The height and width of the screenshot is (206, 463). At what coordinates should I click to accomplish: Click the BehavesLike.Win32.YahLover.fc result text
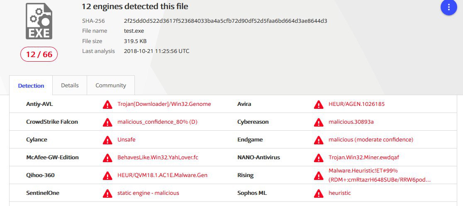158,158
